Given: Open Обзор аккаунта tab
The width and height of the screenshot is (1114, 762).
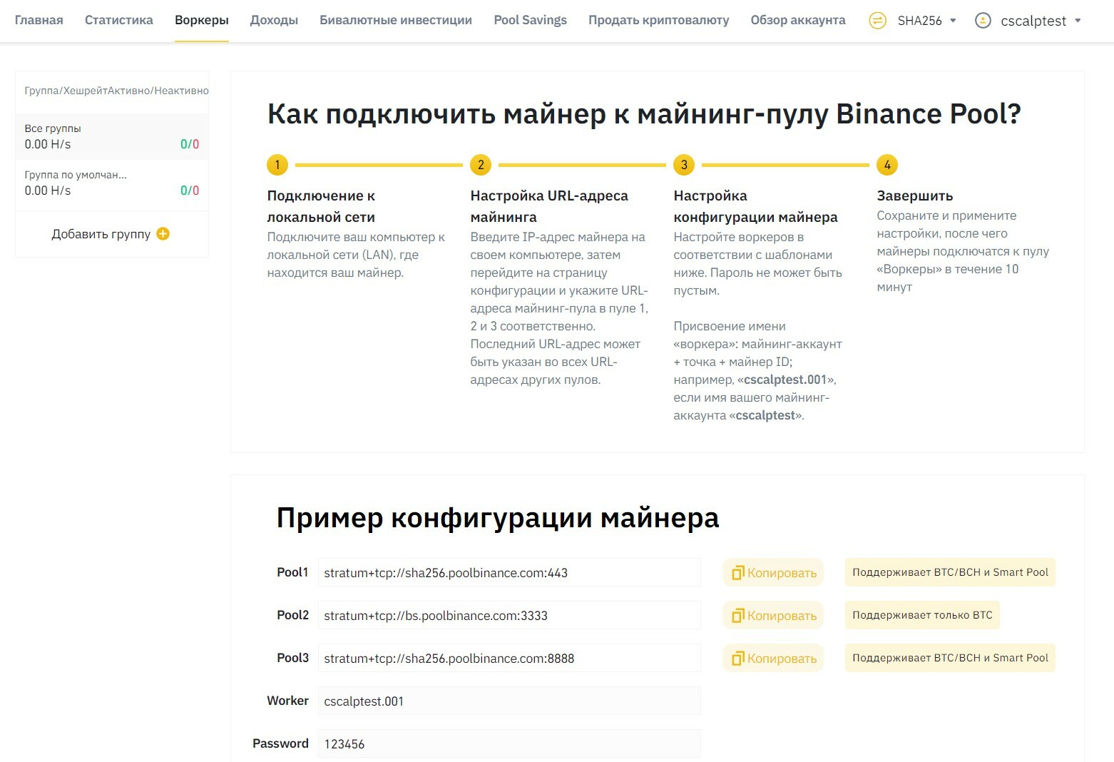Looking at the screenshot, I should pyautogui.click(x=798, y=21).
